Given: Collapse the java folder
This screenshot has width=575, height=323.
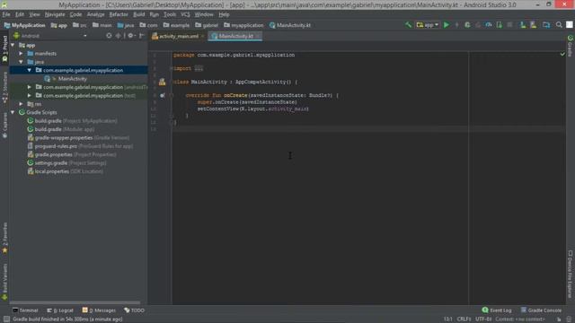Looking at the screenshot, I should (21, 62).
